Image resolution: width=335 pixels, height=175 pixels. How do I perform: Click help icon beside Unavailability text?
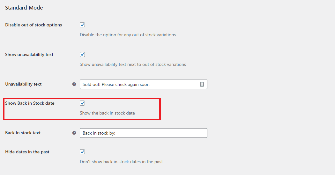(74, 84)
